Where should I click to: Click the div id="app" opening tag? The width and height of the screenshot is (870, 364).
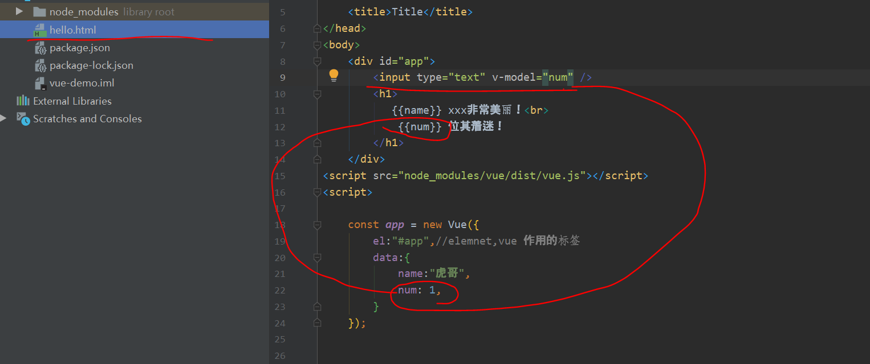click(x=392, y=61)
